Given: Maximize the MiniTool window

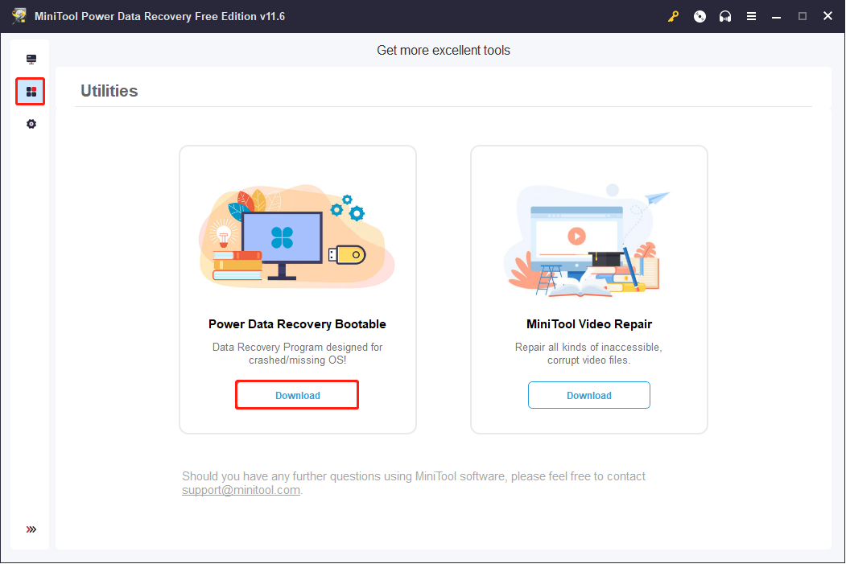Looking at the screenshot, I should coord(803,16).
